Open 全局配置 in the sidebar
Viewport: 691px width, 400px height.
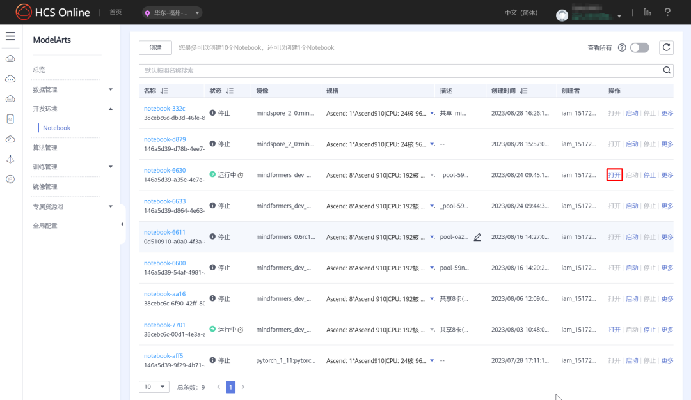pyautogui.click(x=45, y=226)
